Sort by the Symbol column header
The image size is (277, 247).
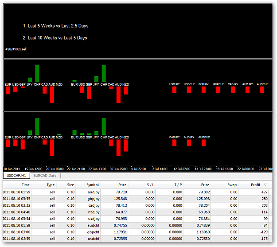coord(92,185)
